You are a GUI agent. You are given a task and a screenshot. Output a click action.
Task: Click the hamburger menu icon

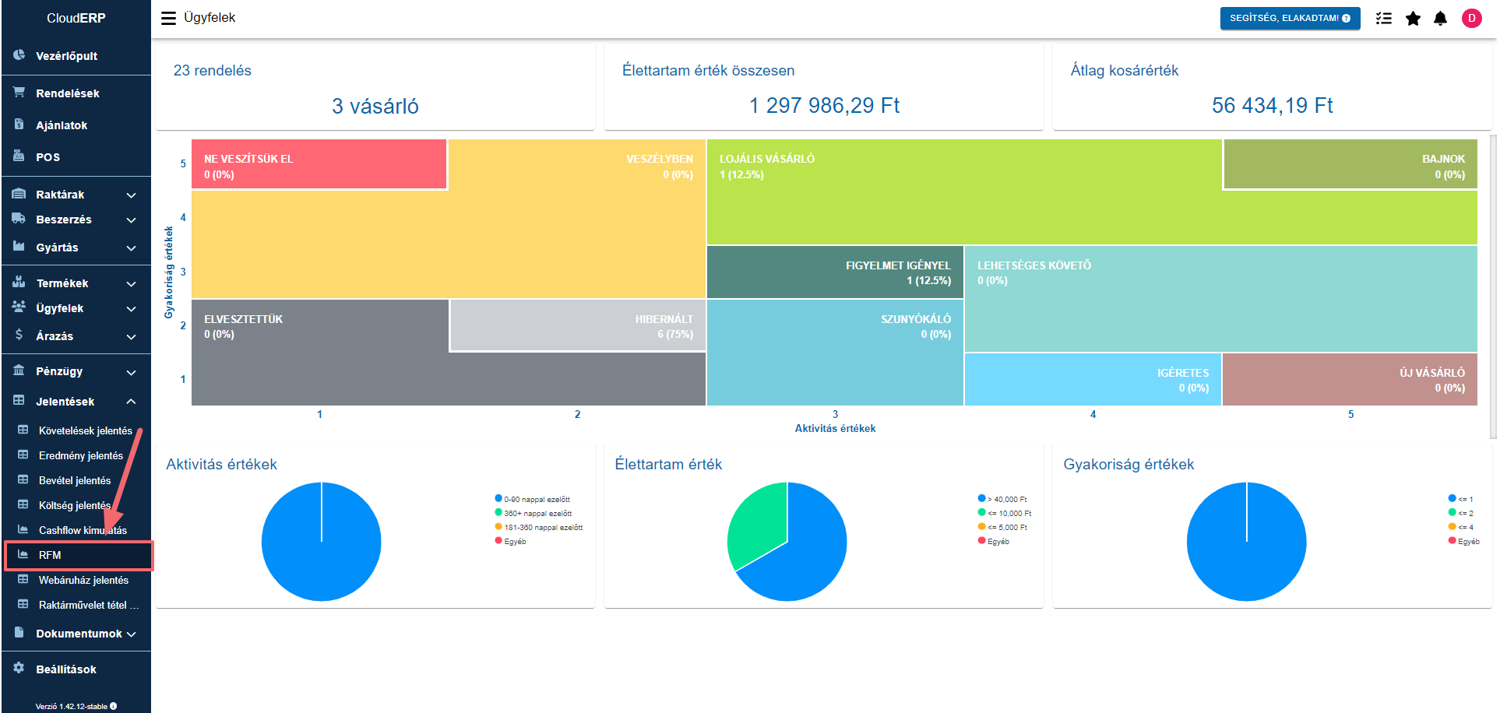pos(168,18)
